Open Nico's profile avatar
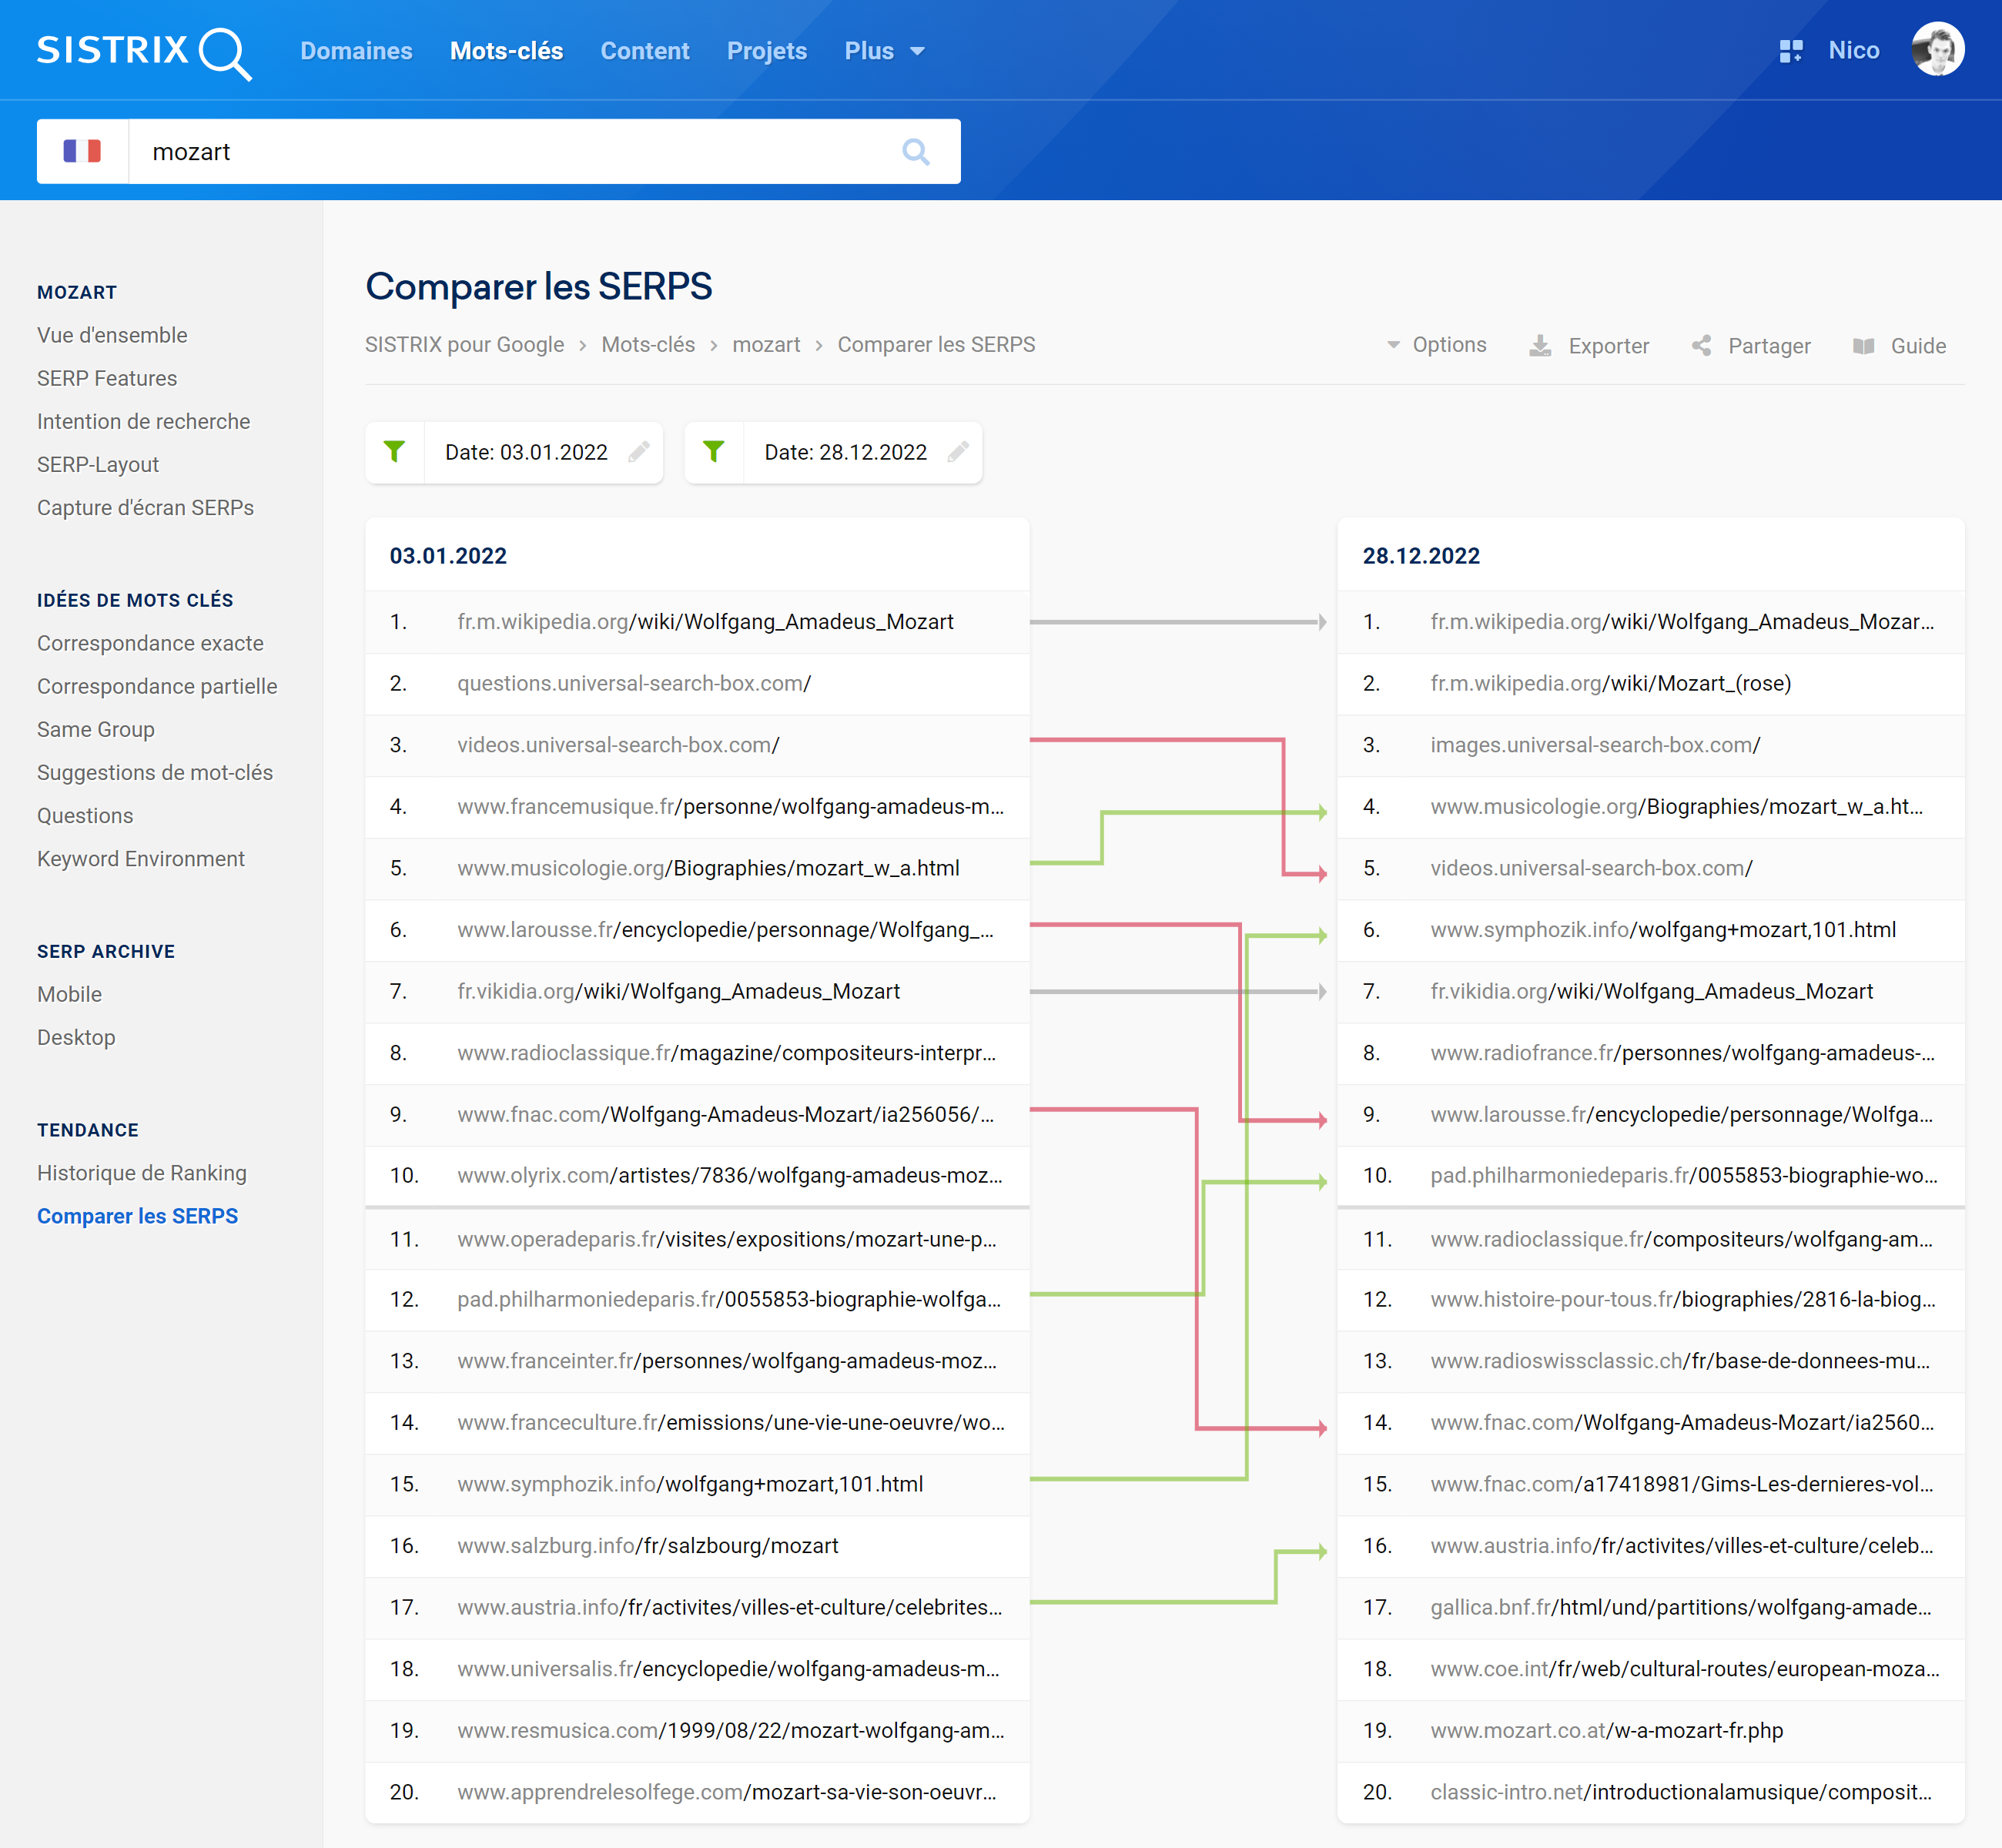The height and width of the screenshot is (1848, 2002). [1937, 50]
